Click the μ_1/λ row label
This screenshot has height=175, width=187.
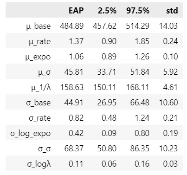click(41, 87)
